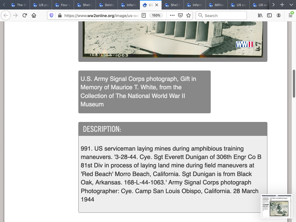
Task: Toggle the sidebar panel
Action: coord(269,16)
